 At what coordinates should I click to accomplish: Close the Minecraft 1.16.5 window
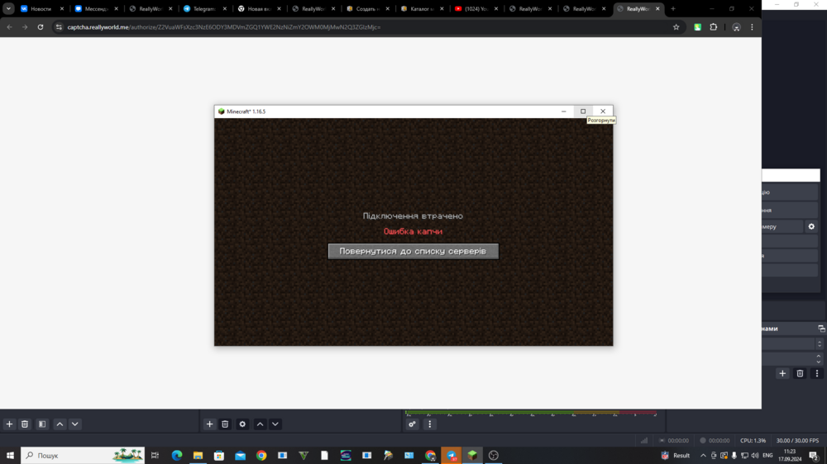tap(603, 111)
